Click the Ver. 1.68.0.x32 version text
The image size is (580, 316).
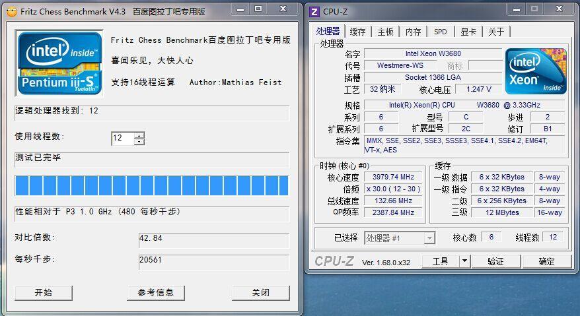(x=386, y=263)
